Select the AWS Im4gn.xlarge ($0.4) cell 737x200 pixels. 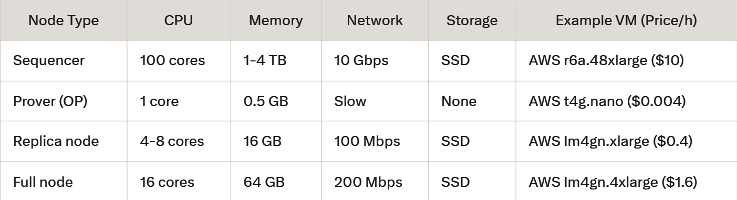[605, 141]
